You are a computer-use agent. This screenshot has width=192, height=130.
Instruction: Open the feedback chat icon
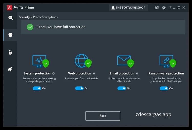pyautogui.click(x=157, y=8)
